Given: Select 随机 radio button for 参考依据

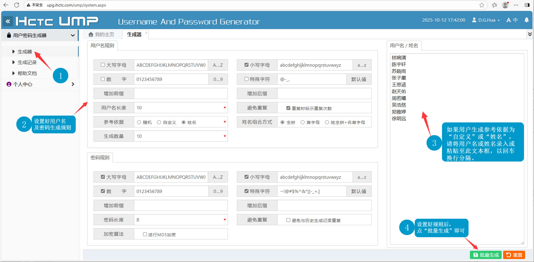Looking at the screenshot, I should (139, 122).
